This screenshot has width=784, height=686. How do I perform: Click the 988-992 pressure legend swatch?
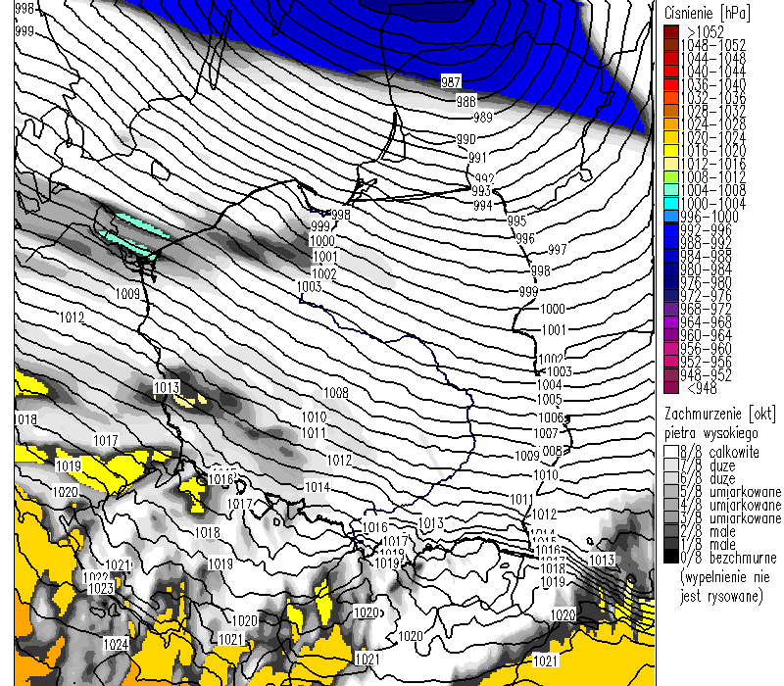[671, 242]
